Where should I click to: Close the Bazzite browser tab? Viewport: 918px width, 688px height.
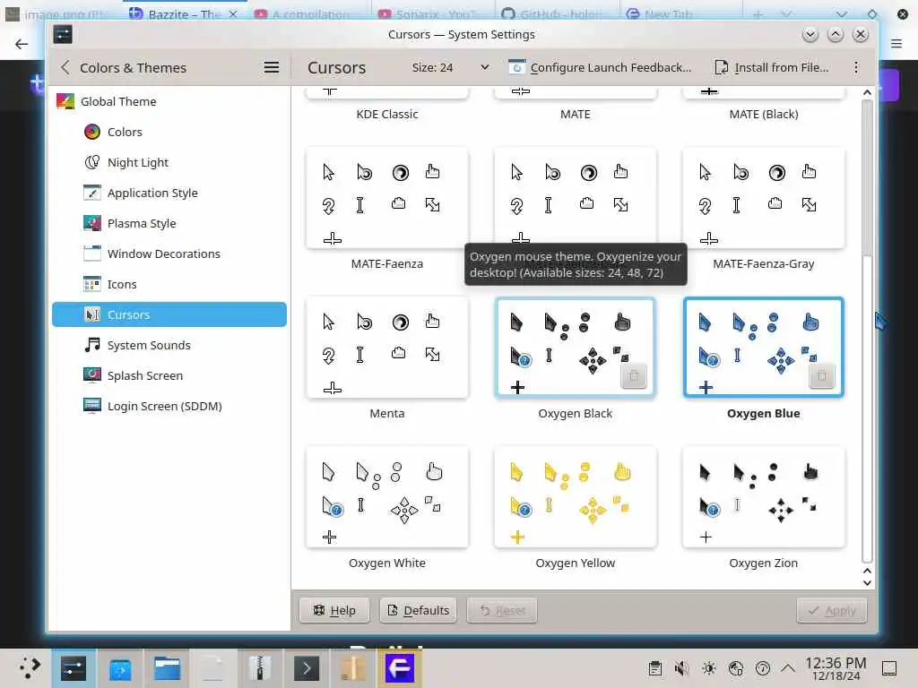tap(233, 14)
